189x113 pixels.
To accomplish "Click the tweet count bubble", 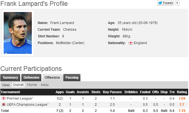I will point(177,3).
